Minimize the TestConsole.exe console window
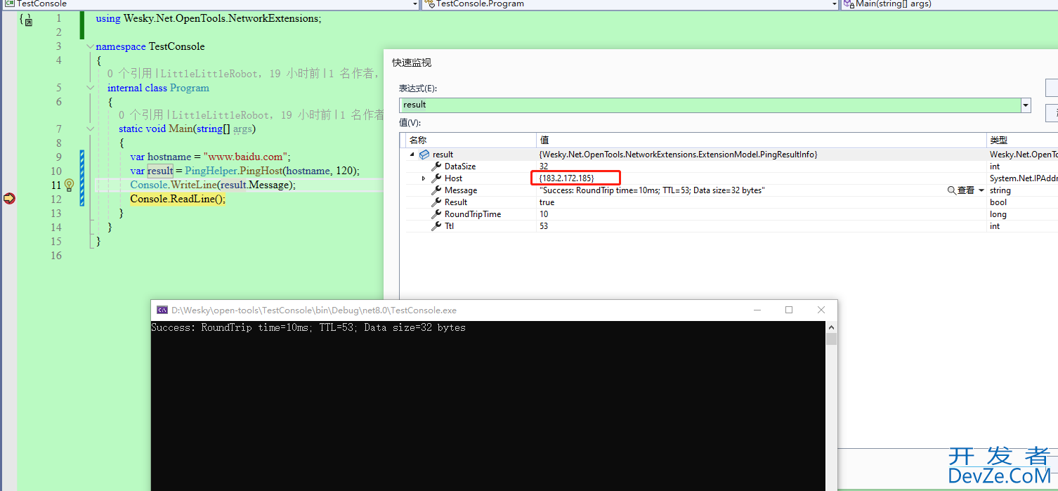This screenshot has height=491, width=1058. (757, 310)
